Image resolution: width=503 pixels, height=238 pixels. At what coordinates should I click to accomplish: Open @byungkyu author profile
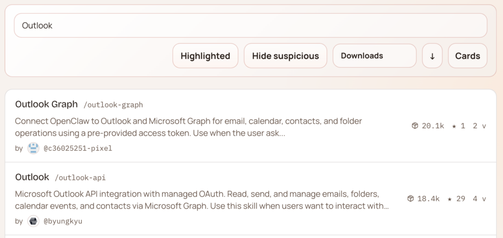(63, 221)
